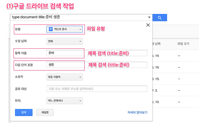The width and height of the screenshot is (199, 123).
Task: Select the first file row under headers
Action: [174, 56]
